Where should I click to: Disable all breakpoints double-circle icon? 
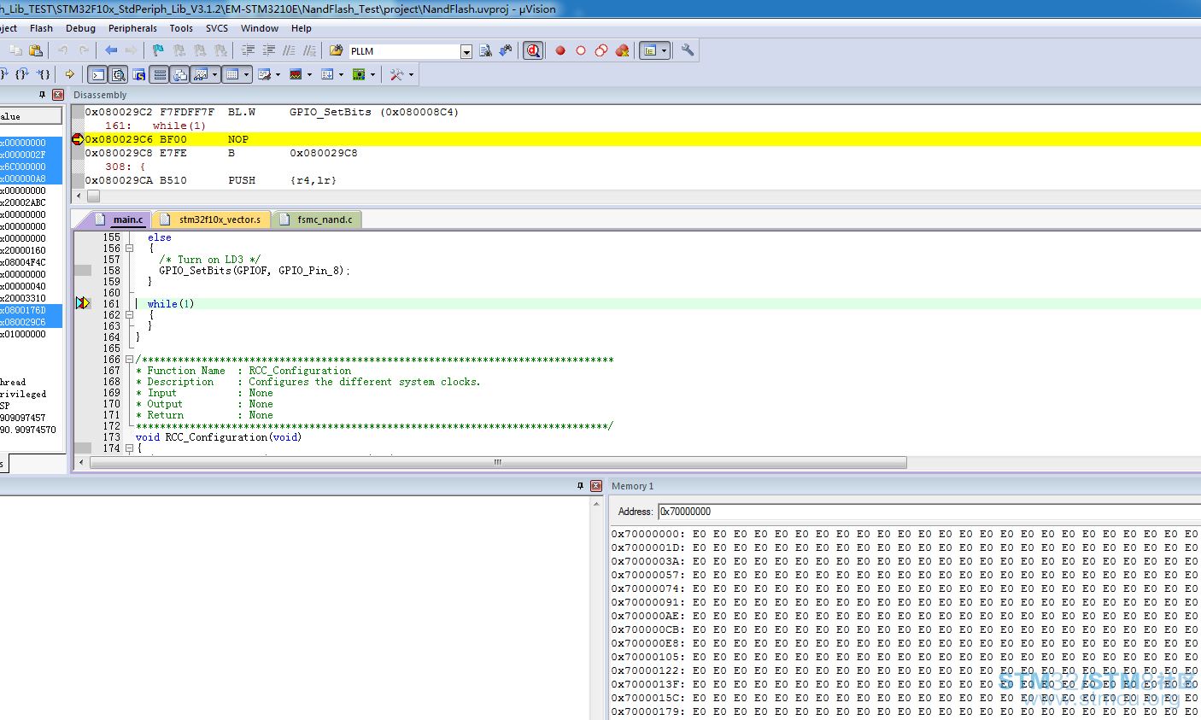coord(601,50)
